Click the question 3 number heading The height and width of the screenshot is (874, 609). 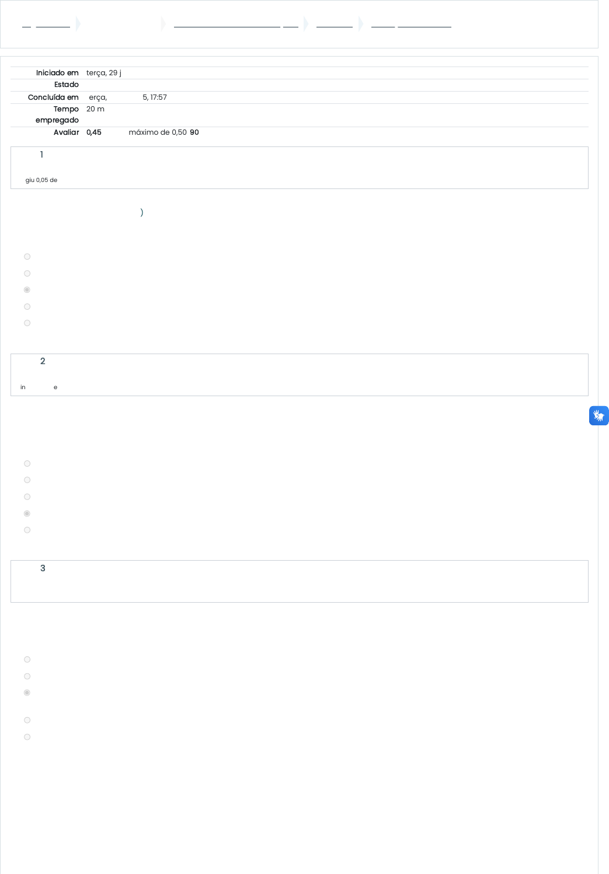click(43, 568)
